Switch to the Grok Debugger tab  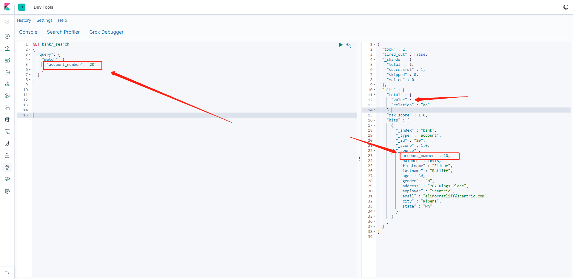click(107, 32)
